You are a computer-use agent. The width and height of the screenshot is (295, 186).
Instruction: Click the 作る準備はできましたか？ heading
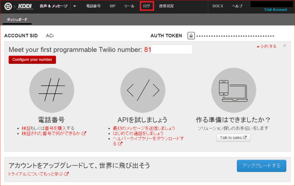click(x=233, y=120)
